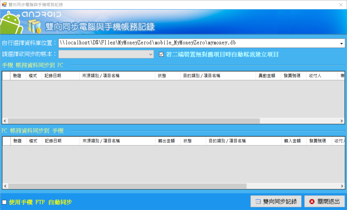The image size is (347, 210).
Task: Click lower table horizontal scrollbar thumb
Action: (x=127, y=186)
